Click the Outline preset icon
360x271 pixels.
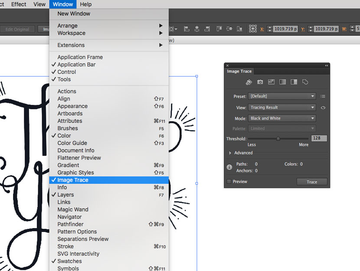tap(305, 82)
